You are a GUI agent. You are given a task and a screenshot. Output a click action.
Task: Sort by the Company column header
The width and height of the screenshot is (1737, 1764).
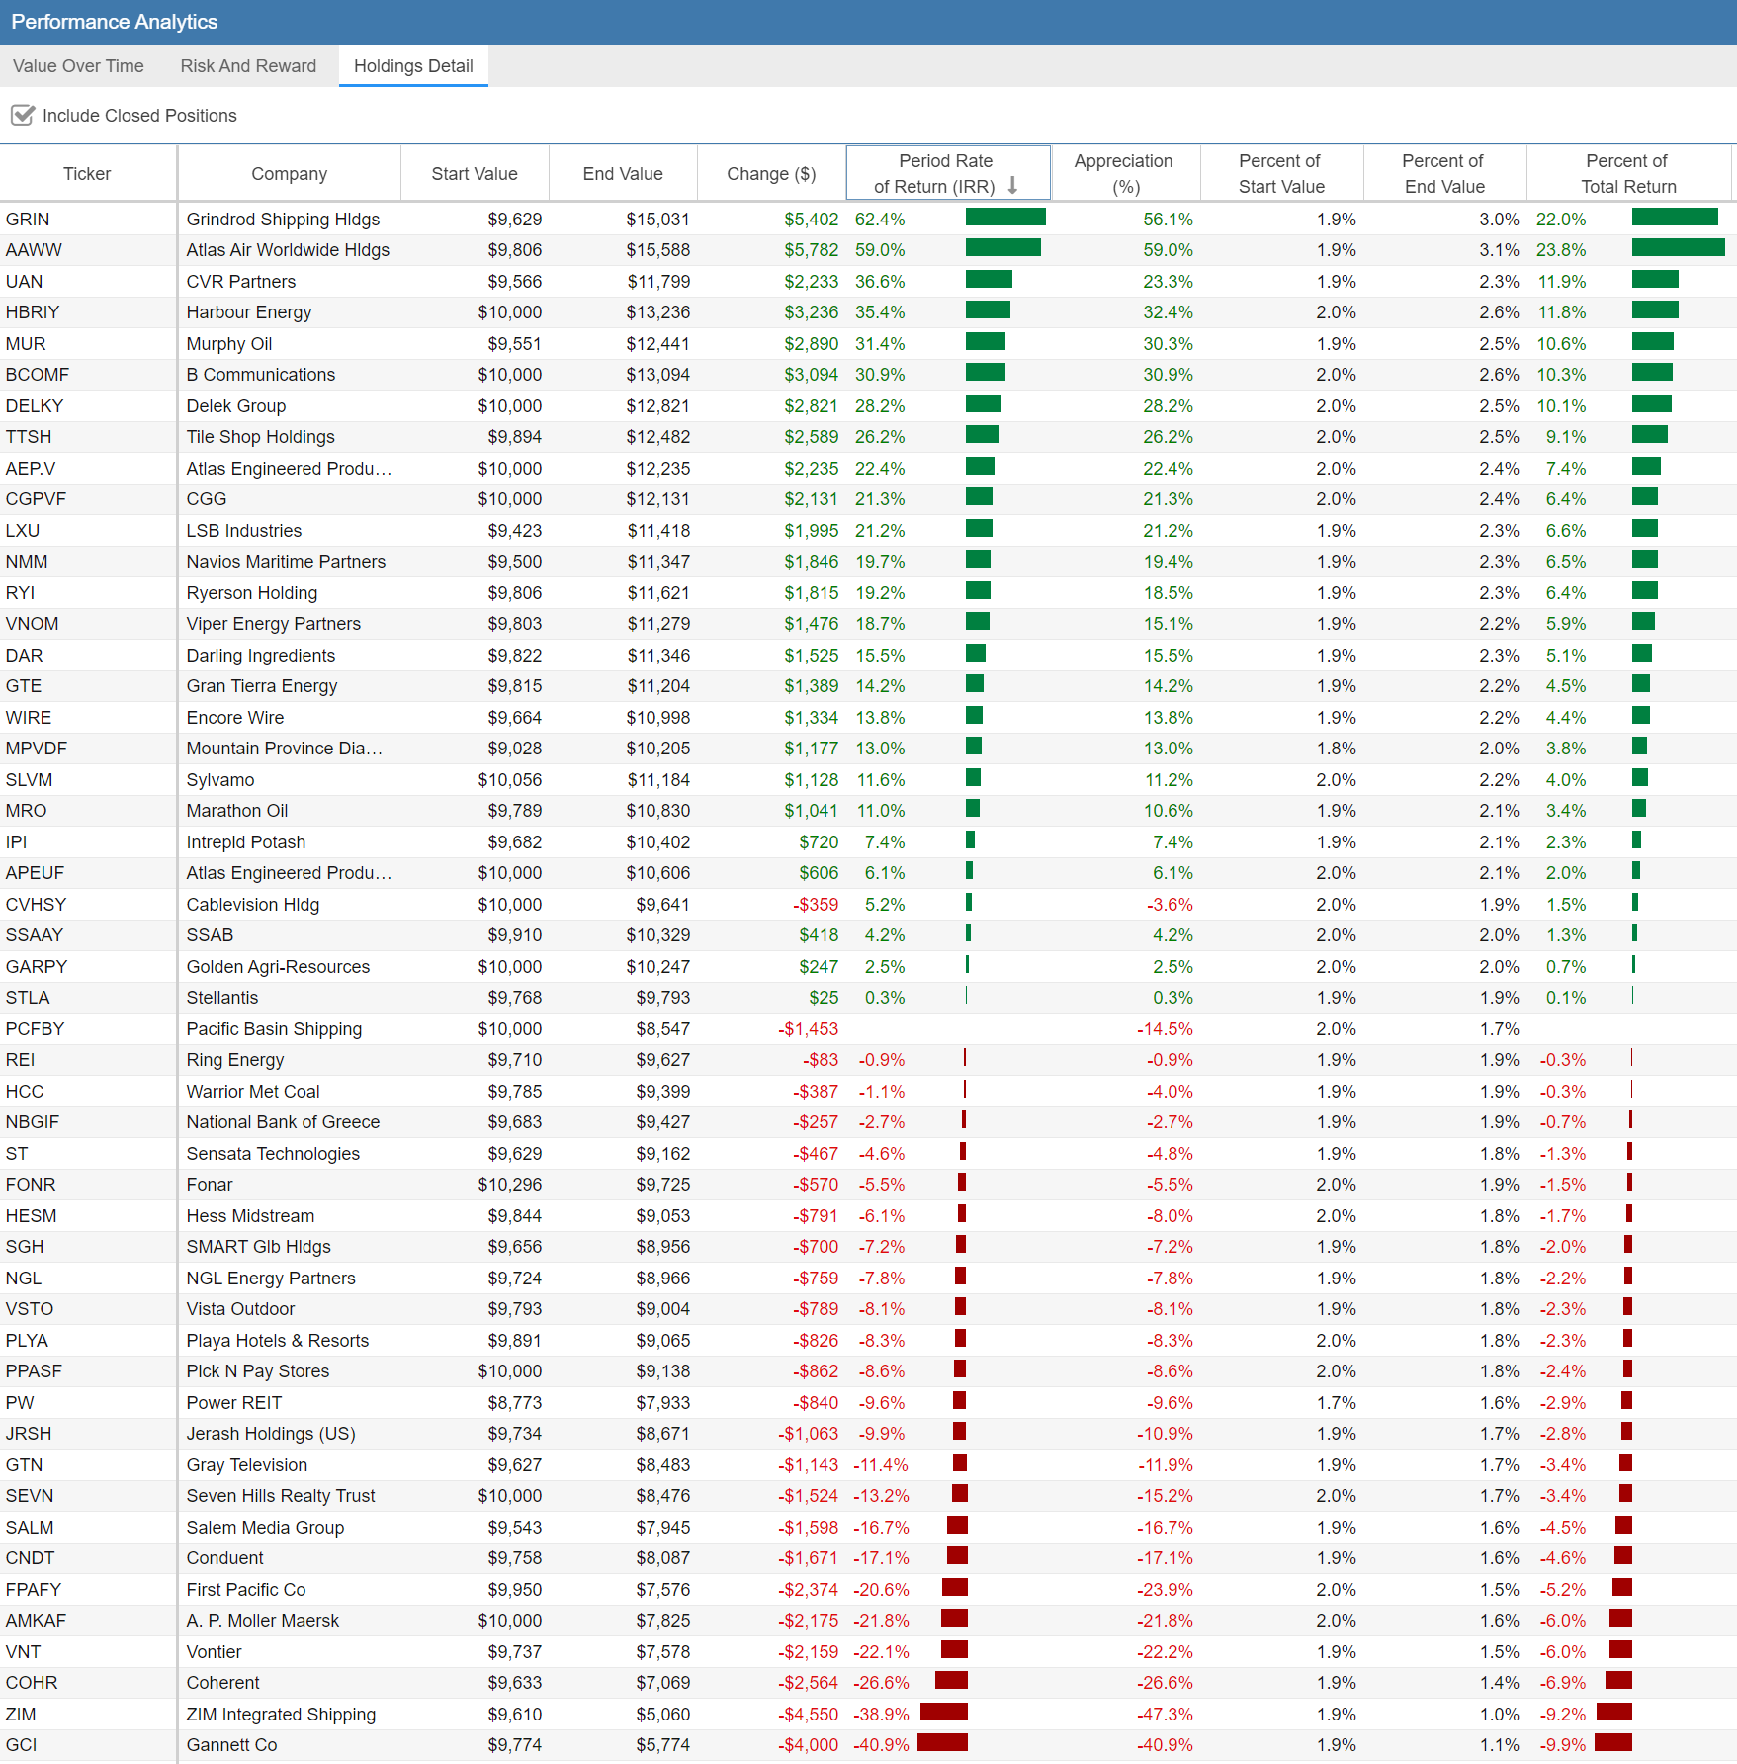289,174
